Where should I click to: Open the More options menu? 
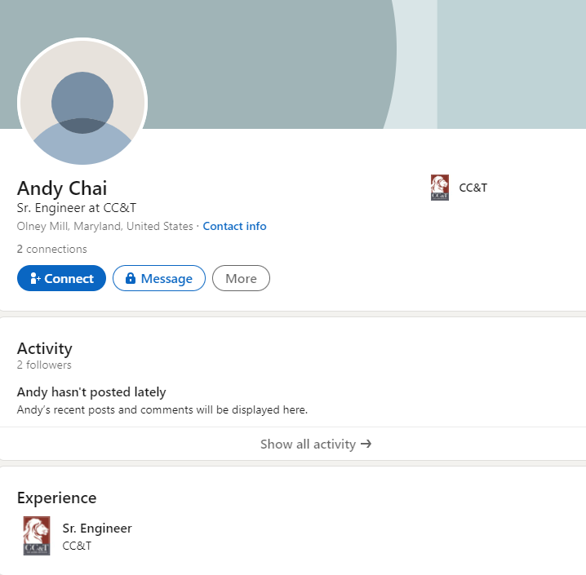tap(241, 278)
